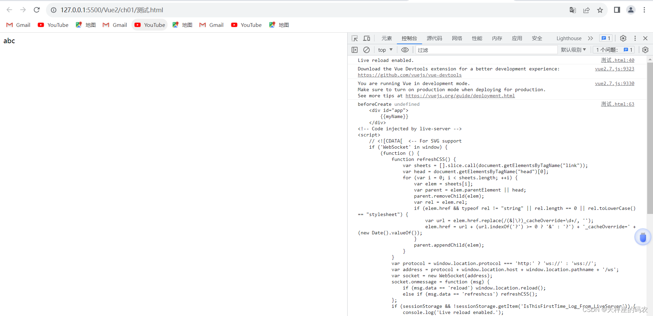Viewport: 653px width, 316px height.
Task: Toggle the browser side panel icon
Action: pyautogui.click(x=617, y=10)
